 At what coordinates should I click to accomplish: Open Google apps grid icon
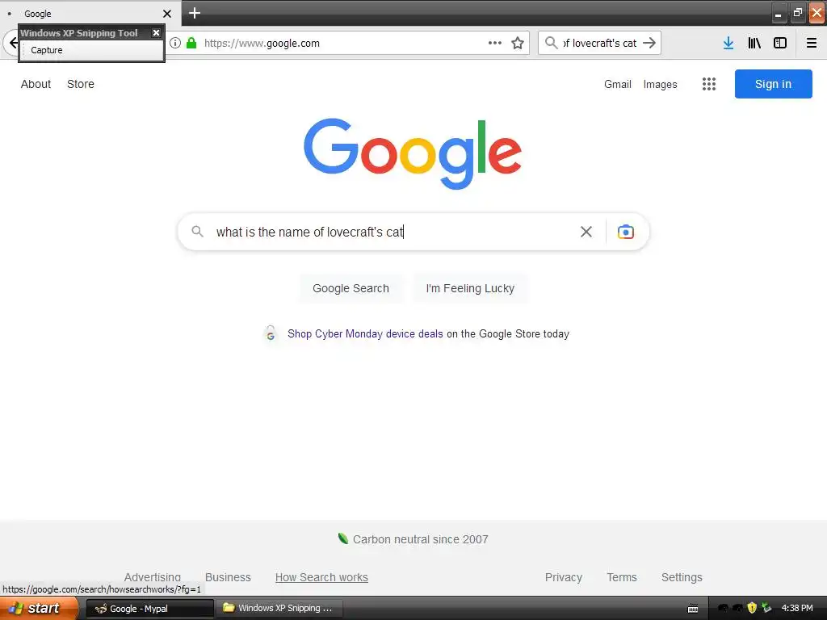click(709, 84)
